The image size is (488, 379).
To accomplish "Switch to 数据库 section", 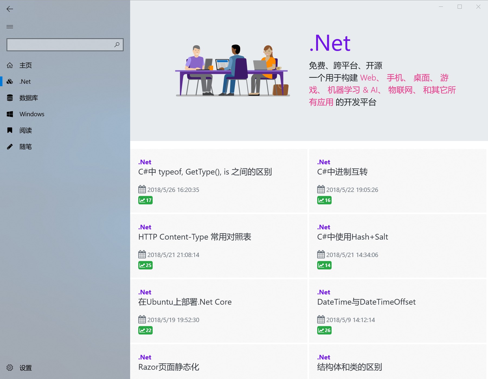I will coord(65,98).
